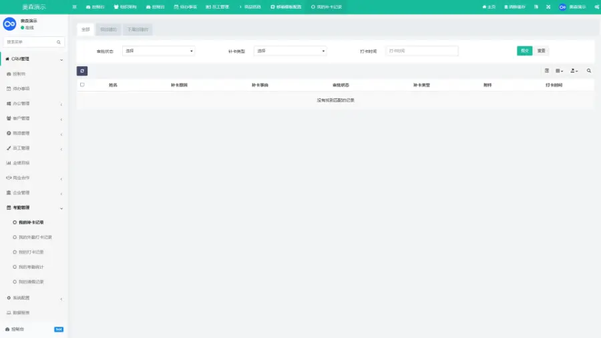The width and height of the screenshot is (601, 338).
Task: Click the 重置 reset button
Action: pyautogui.click(x=542, y=51)
